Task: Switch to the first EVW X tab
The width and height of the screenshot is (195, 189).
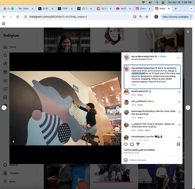Action: point(45,9)
